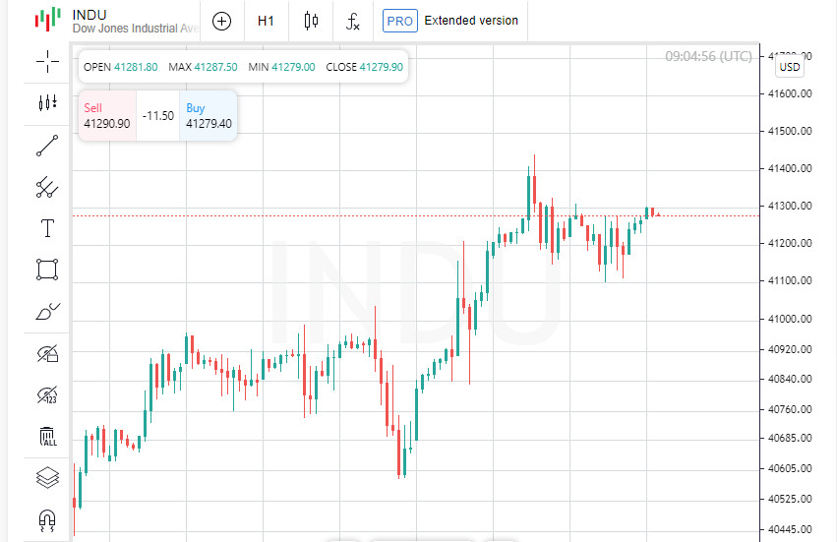Select the freehand brush tool
Viewport: 837px width, 542px height.
click(47, 311)
